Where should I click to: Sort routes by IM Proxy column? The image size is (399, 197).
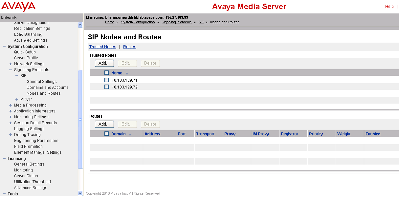tap(261, 134)
